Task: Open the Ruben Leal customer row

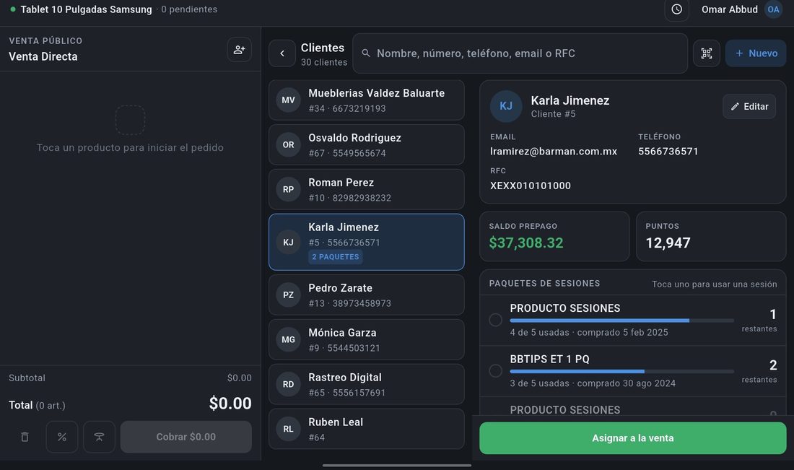Action: point(366,428)
